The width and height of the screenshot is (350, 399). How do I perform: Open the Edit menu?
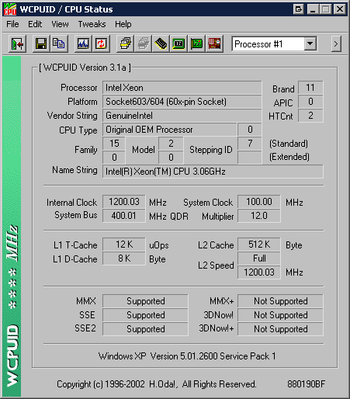click(x=35, y=24)
